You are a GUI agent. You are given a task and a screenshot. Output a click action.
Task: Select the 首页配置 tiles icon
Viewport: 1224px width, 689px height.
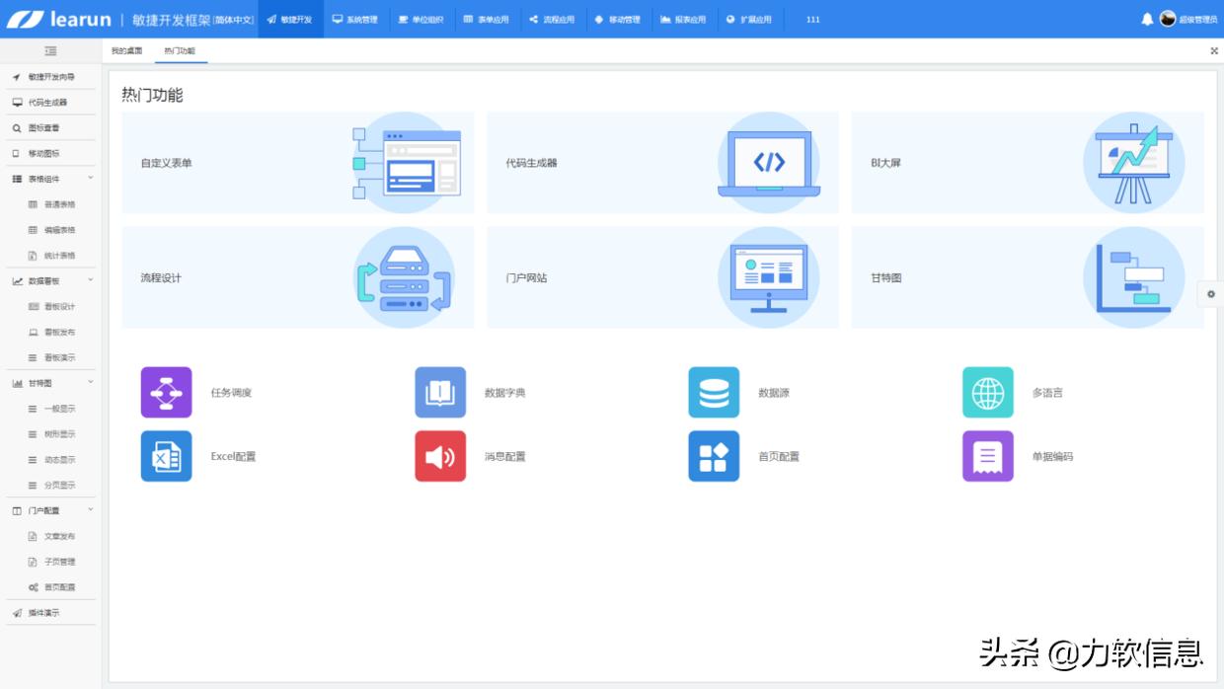713,456
